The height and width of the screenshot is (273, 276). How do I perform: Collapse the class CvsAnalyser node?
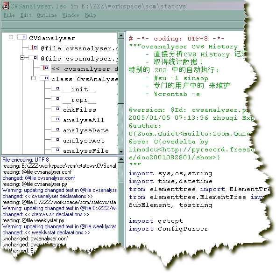(34, 78)
